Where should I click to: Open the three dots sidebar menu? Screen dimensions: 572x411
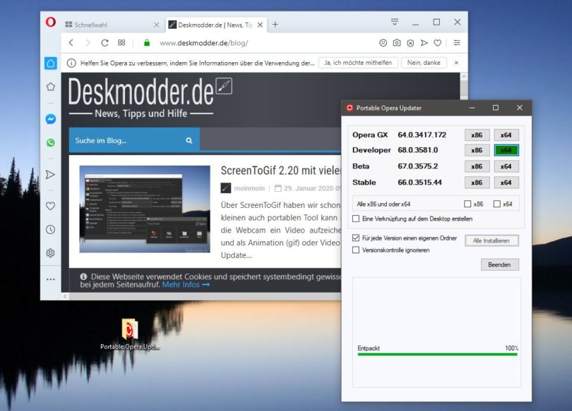(x=51, y=279)
